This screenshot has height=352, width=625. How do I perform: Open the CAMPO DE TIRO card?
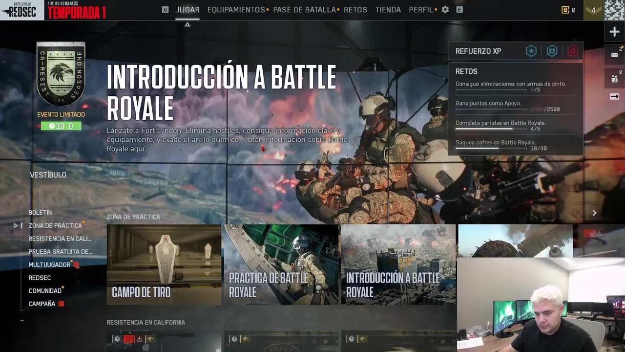point(164,264)
